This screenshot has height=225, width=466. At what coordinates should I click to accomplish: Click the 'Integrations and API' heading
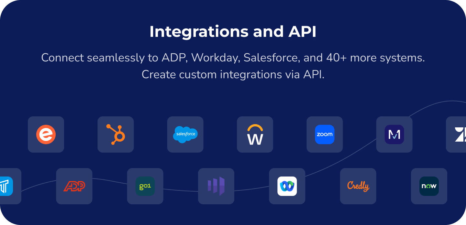(x=233, y=31)
